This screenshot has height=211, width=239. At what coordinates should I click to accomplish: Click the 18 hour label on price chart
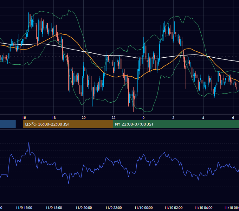pyautogui.click(x=54, y=117)
